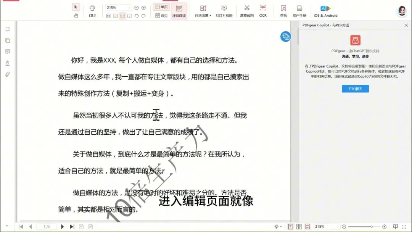Rotate page clockwise
The image size is (412, 232).
point(143,16)
